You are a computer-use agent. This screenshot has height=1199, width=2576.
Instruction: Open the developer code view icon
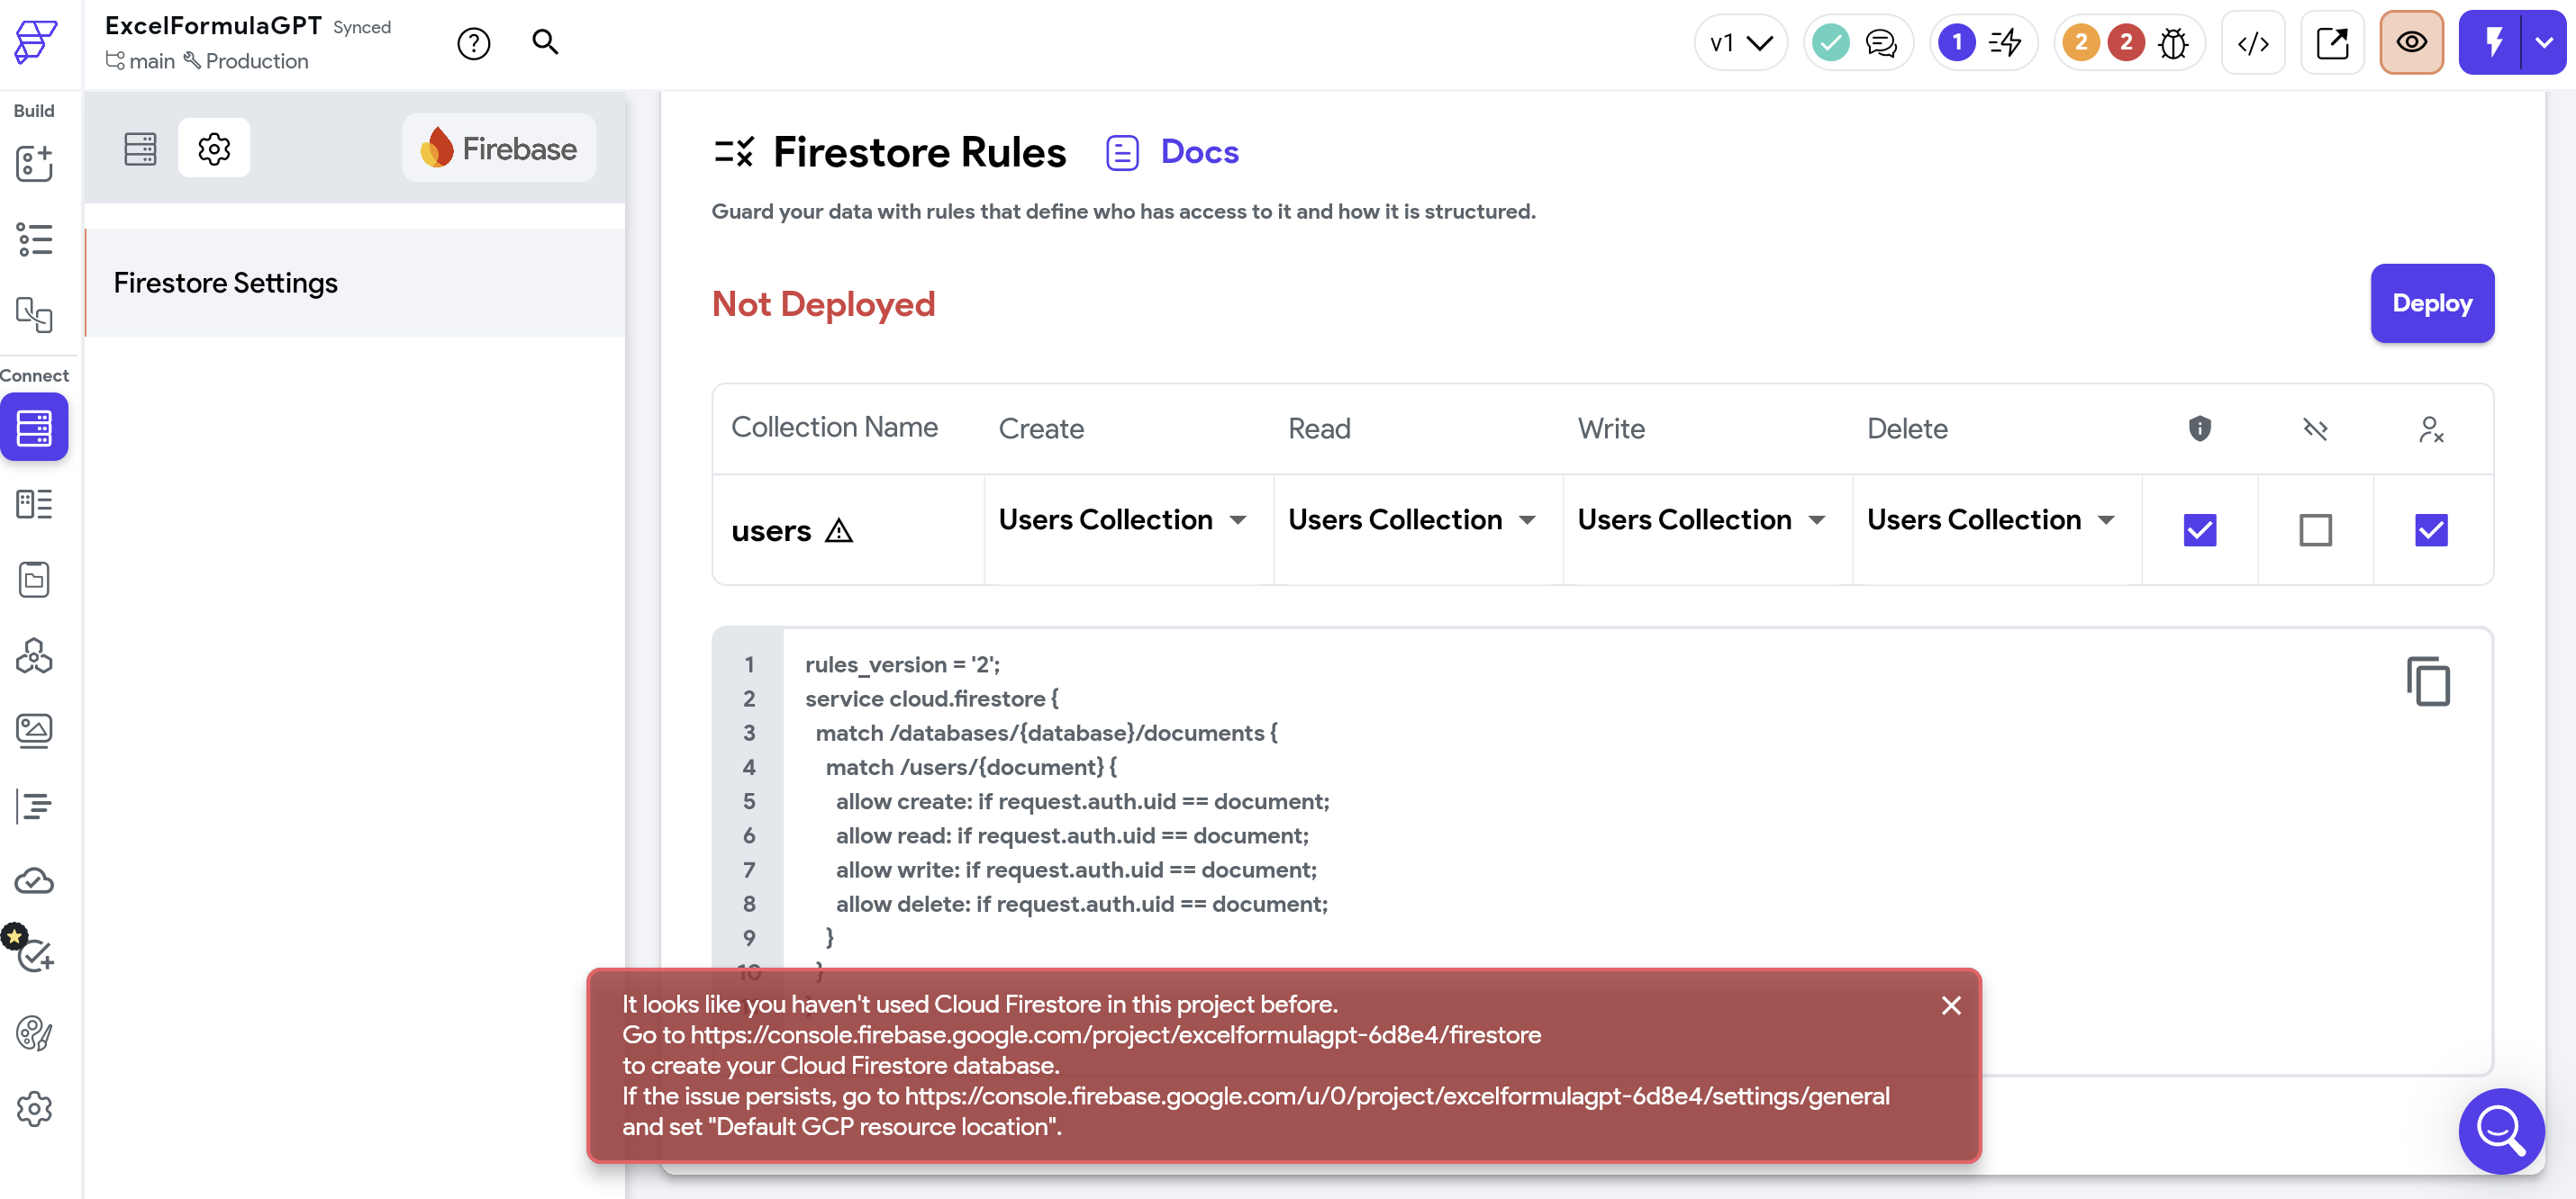pyautogui.click(x=2253, y=43)
